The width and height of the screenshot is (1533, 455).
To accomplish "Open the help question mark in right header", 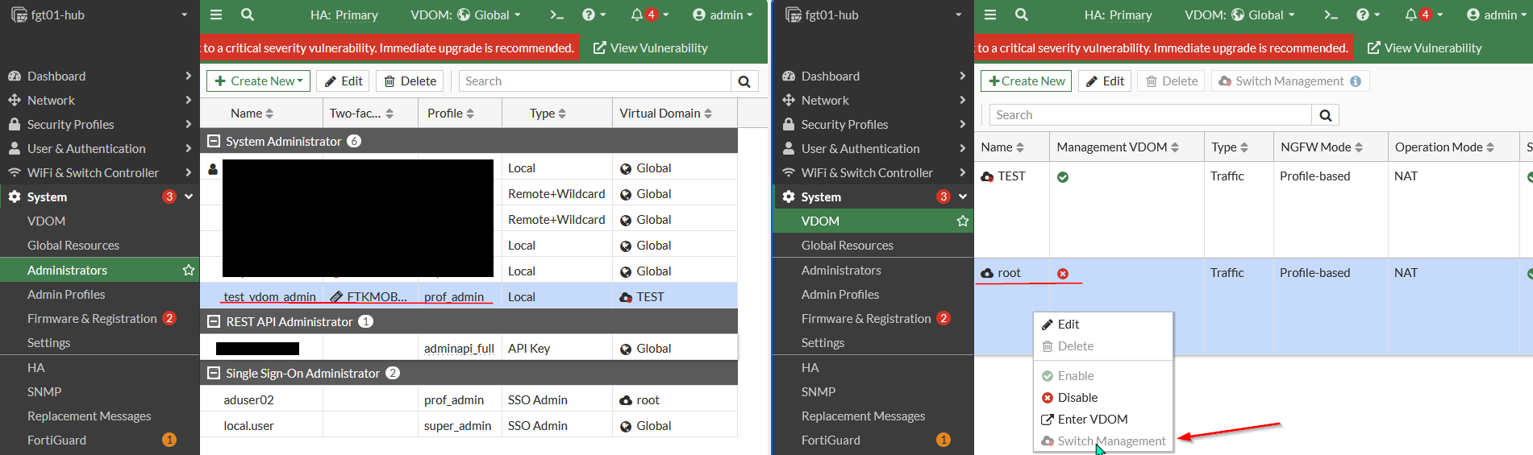I will [x=1363, y=14].
